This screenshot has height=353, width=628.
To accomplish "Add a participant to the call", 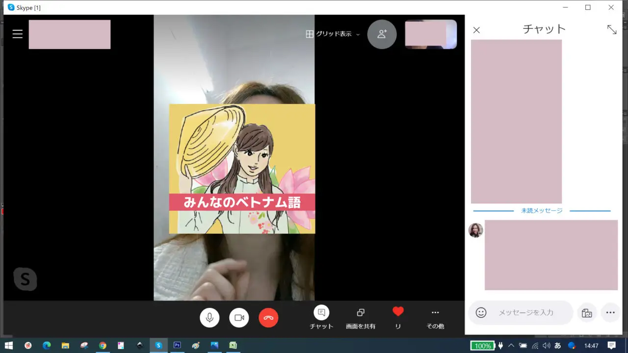I will (x=382, y=34).
